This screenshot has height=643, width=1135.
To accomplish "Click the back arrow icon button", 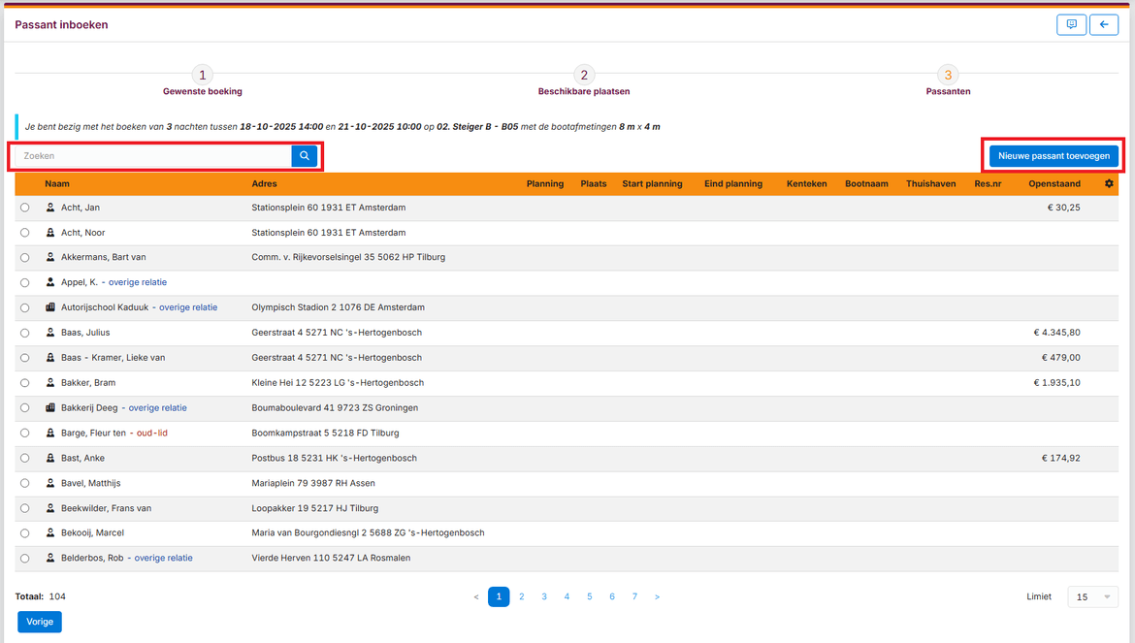I will (x=1103, y=25).
